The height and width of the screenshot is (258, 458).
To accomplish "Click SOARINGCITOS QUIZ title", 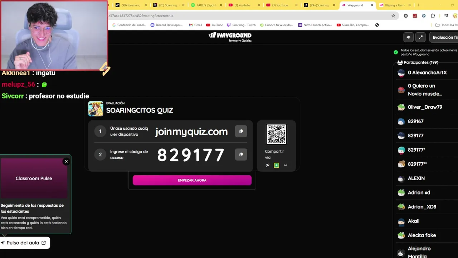I will coord(140,110).
